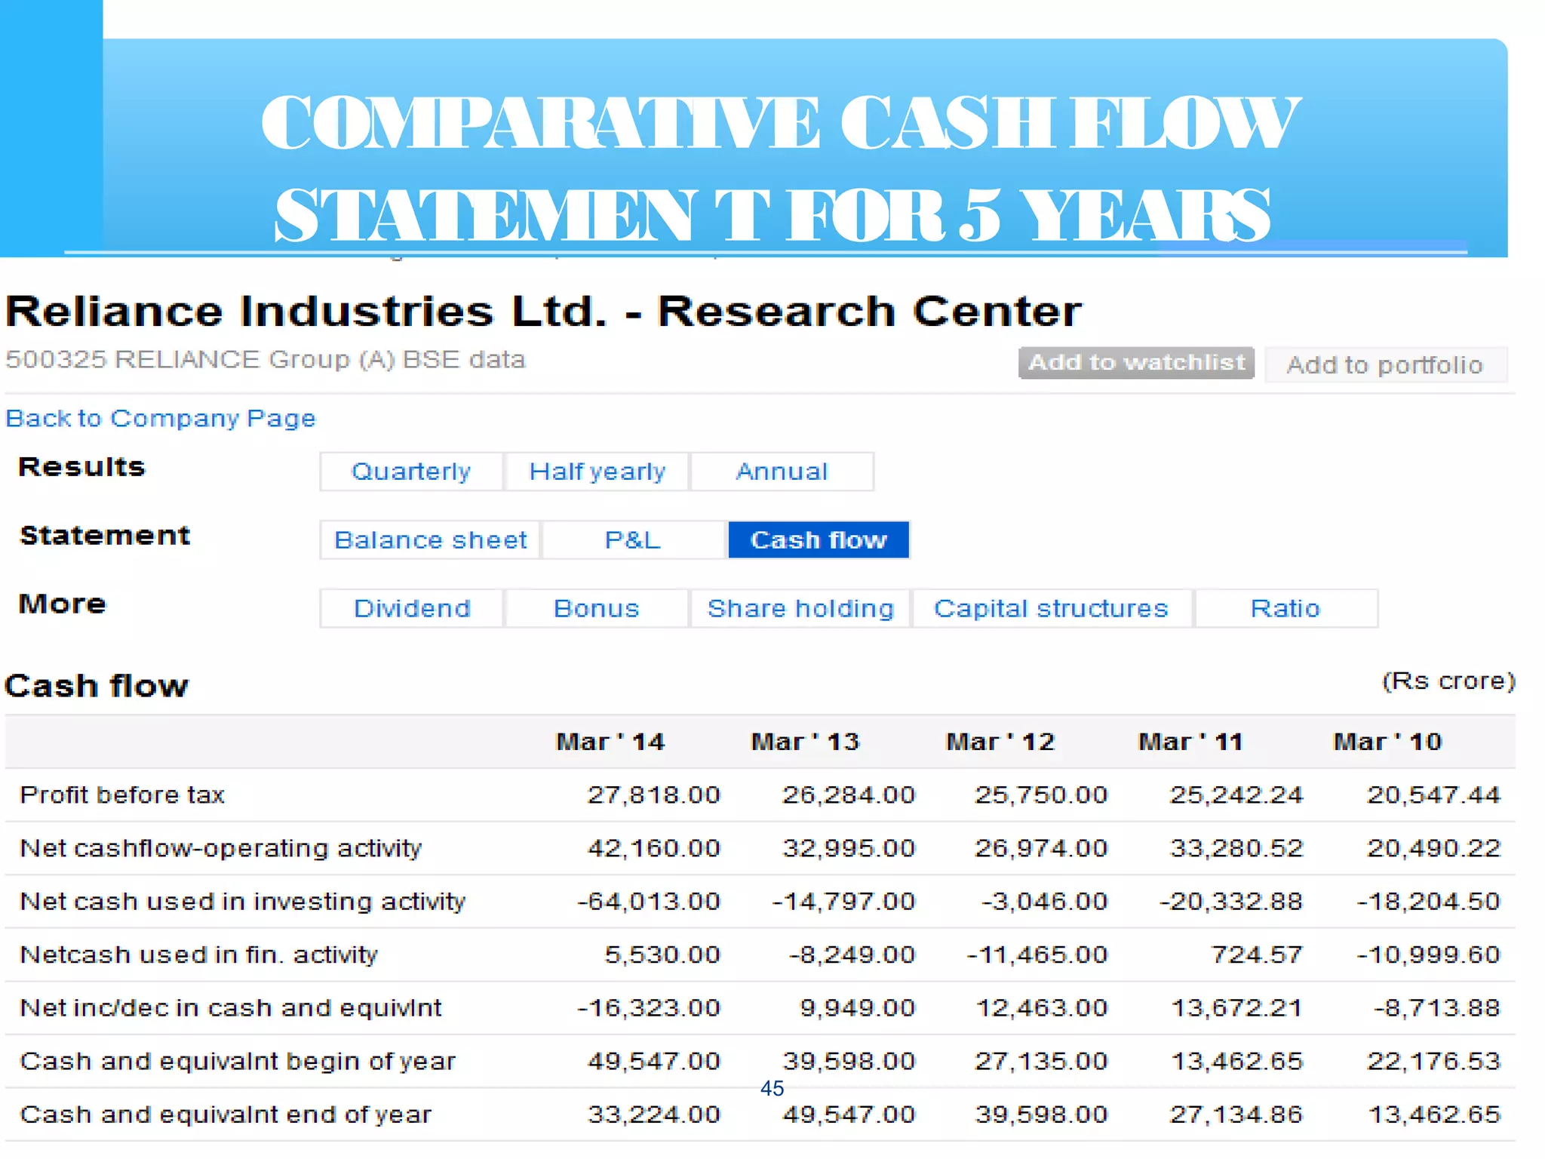The image size is (1545, 1159).
Task: Click the Mar ' 10 column header
Action: (1387, 742)
